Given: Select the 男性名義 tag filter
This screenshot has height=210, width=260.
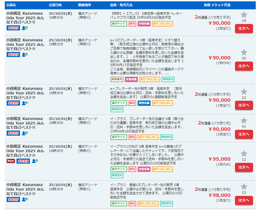Looking at the screenshot, I should click(x=144, y=103).
